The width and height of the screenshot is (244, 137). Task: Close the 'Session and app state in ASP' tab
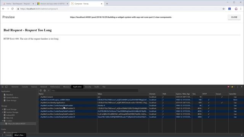[67, 4]
